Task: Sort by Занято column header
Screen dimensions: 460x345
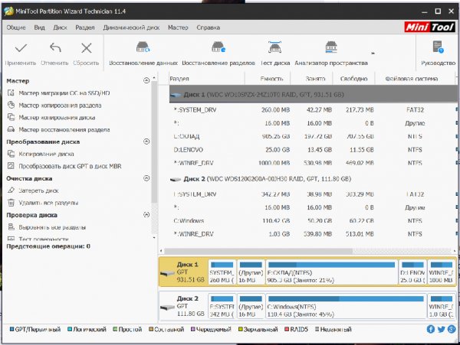Action: click(311, 79)
